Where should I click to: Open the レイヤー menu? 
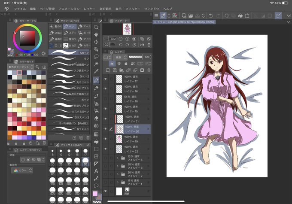click(89, 9)
